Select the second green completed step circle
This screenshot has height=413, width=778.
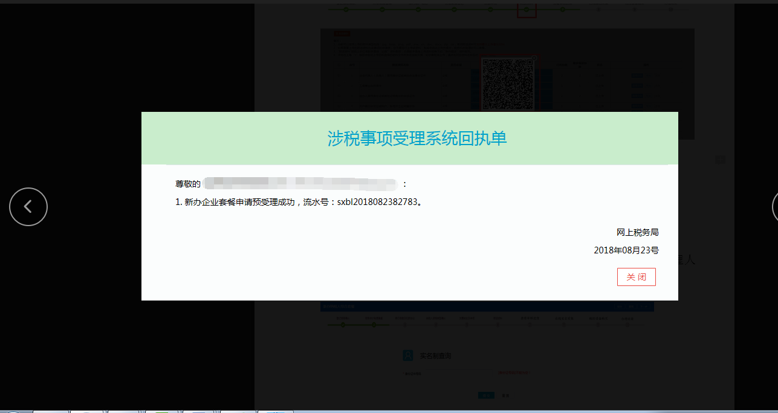click(x=374, y=324)
